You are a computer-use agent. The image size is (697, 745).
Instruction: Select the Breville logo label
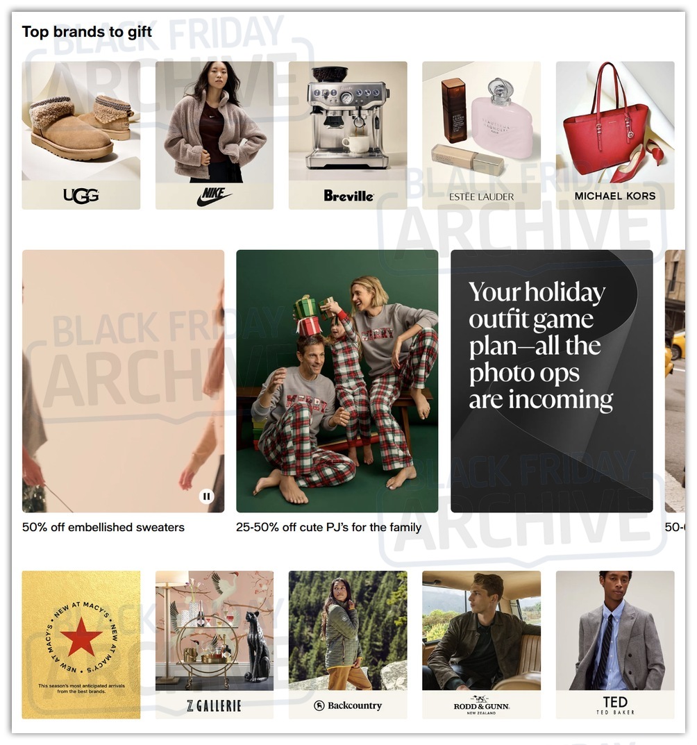(x=348, y=196)
